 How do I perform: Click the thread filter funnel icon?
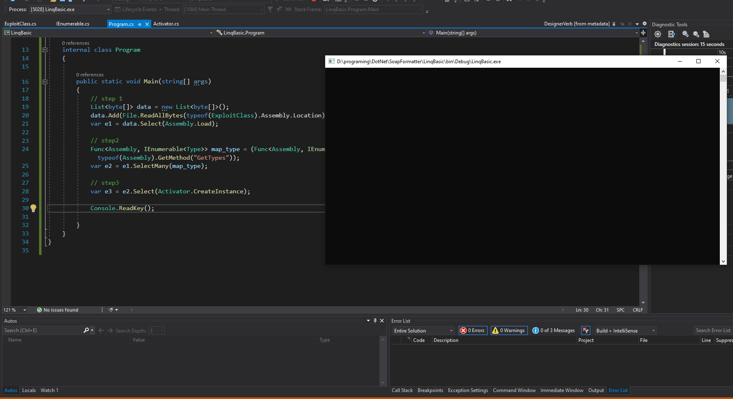coord(270,9)
